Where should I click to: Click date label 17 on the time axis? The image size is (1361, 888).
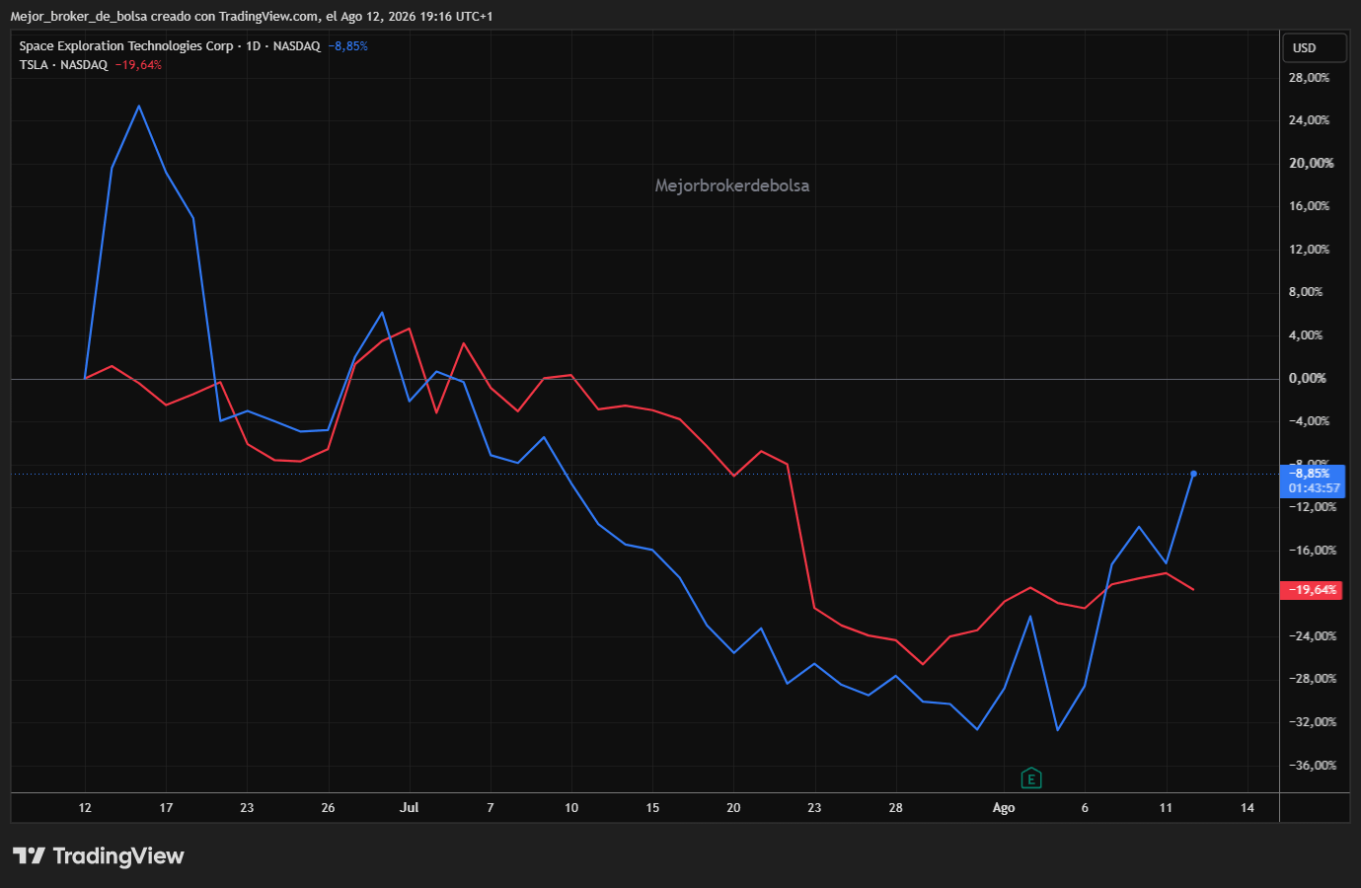[x=166, y=808]
